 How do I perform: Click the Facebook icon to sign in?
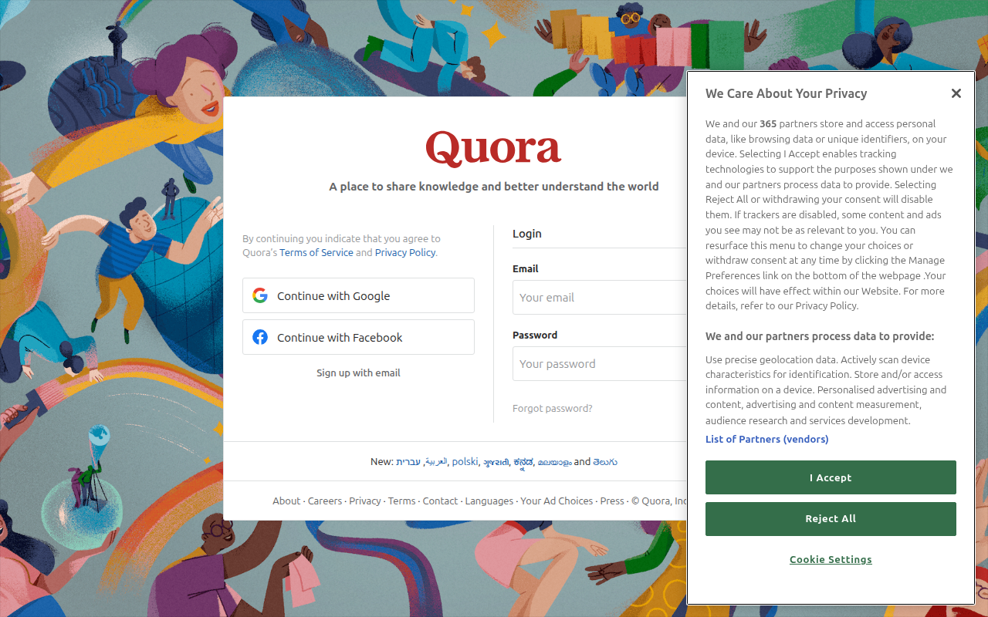coord(260,337)
